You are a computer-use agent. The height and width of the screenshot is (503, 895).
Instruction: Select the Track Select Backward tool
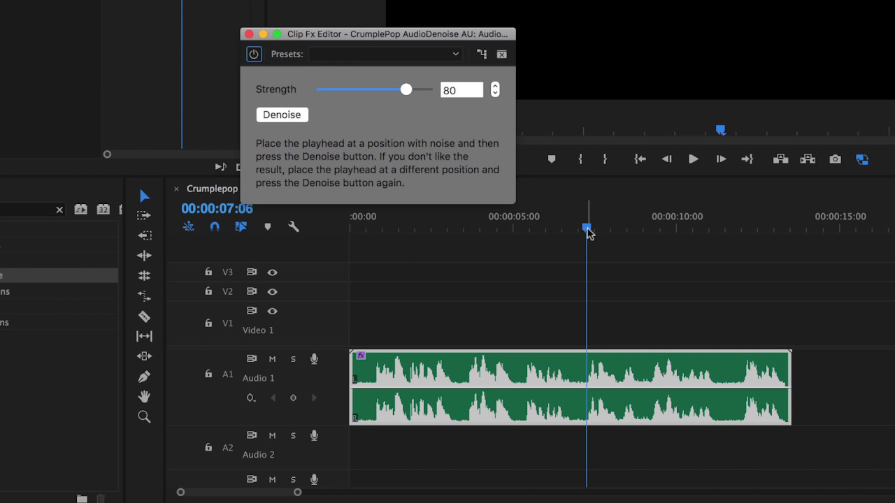[x=144, y=235]
